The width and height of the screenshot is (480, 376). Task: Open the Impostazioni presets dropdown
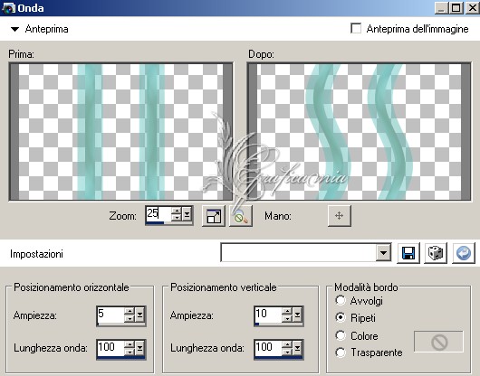click(383, 253)
